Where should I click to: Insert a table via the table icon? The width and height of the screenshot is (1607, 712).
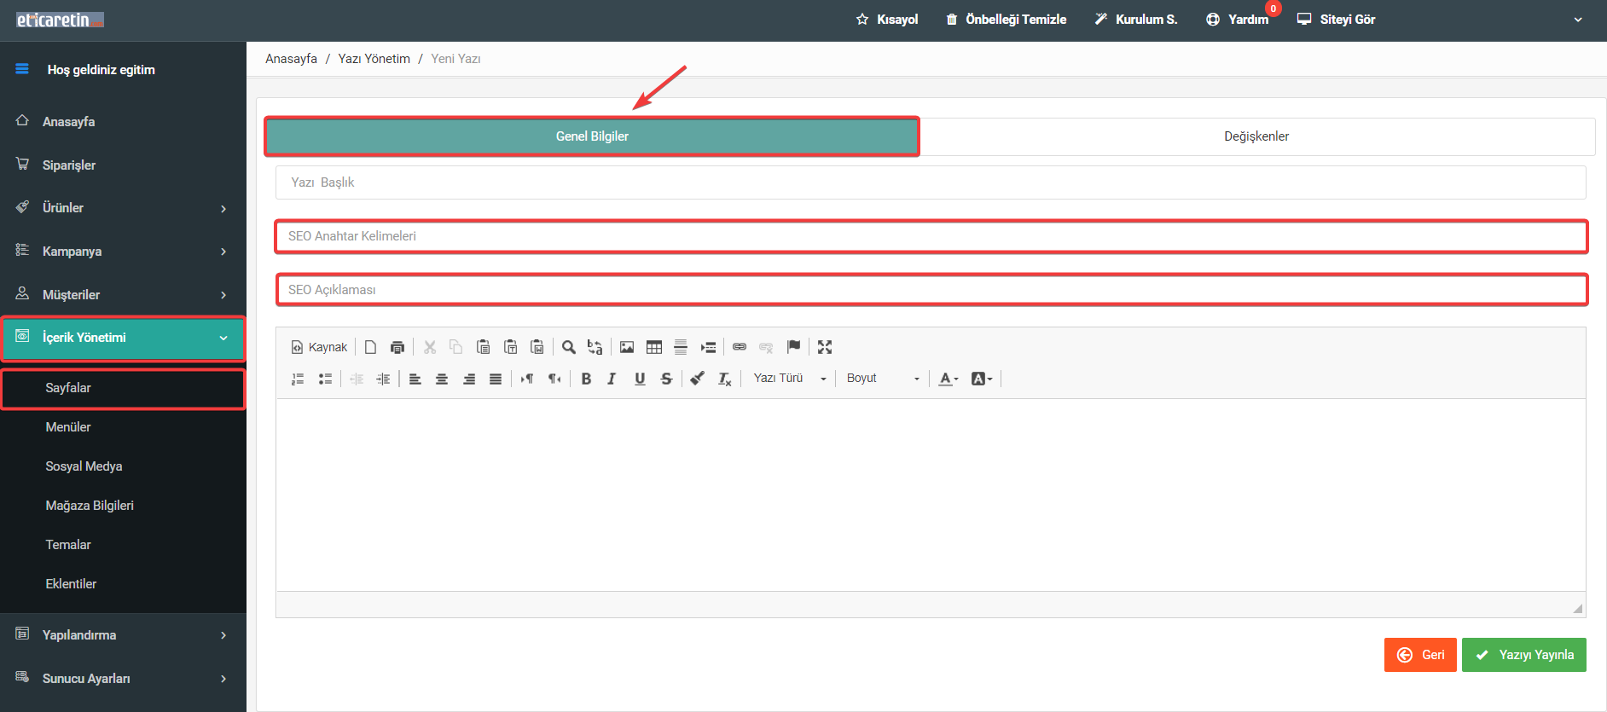point(654,347)
